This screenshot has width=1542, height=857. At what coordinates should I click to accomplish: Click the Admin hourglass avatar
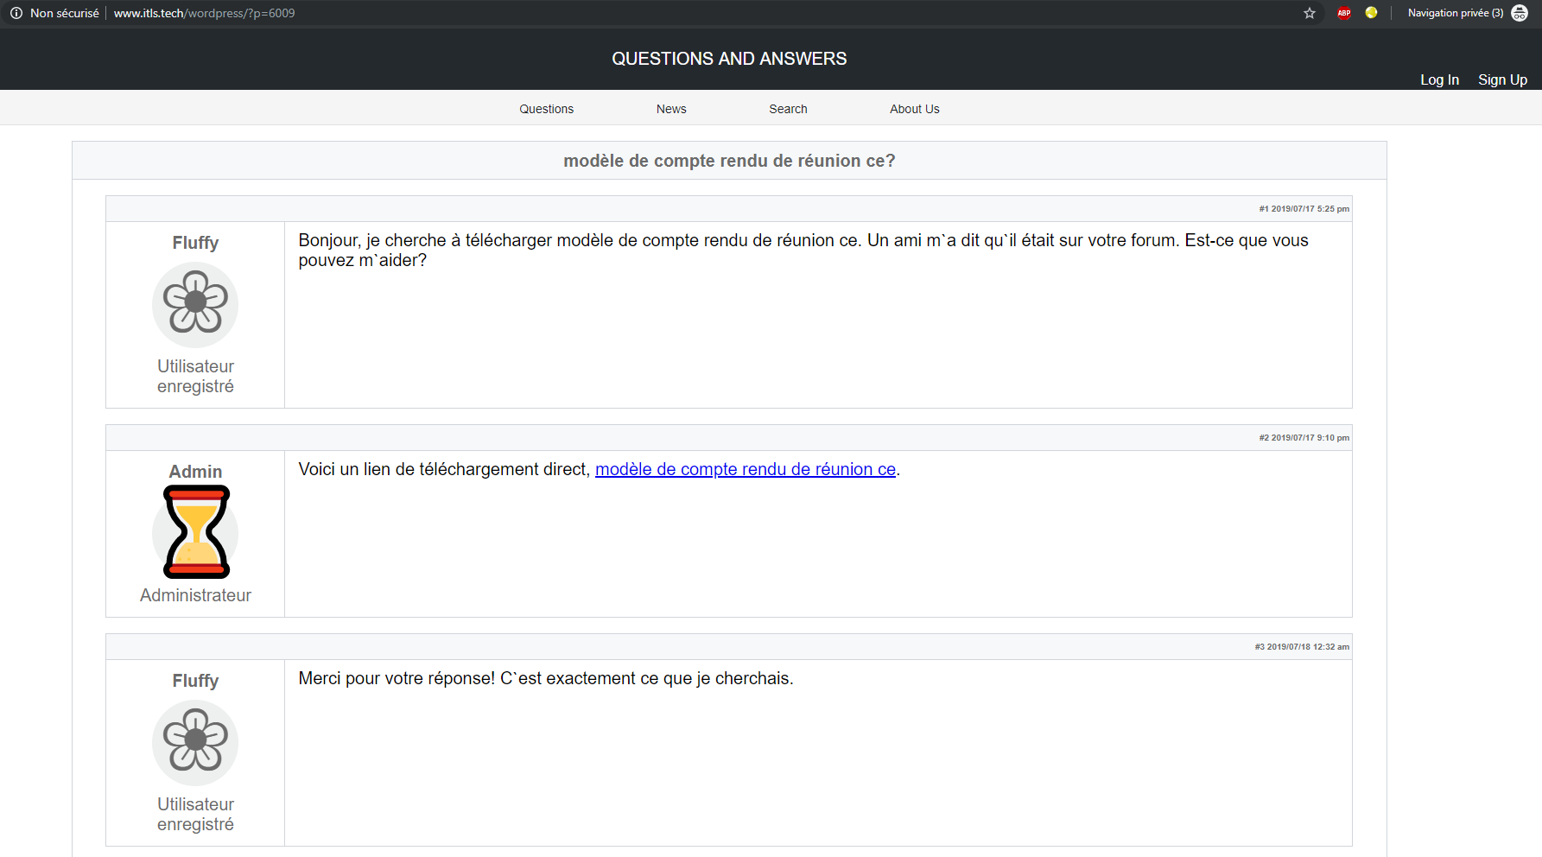pos(196,532)
